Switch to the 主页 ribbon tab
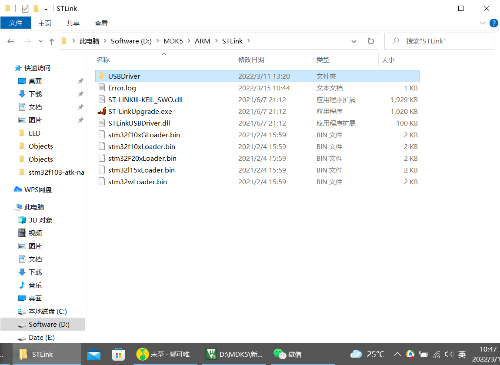Image resolution: width=500 pixels, height=365 pixels. [x=45, y=23]
